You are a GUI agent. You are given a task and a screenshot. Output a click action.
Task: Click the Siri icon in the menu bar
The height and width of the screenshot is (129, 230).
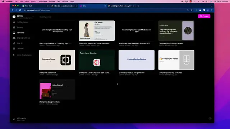click(211, 1)
